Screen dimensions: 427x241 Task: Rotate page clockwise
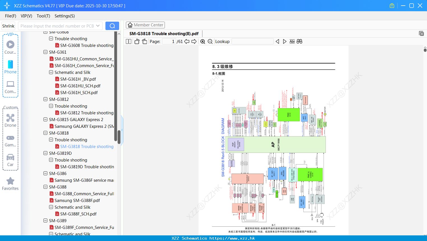[144, 41]
